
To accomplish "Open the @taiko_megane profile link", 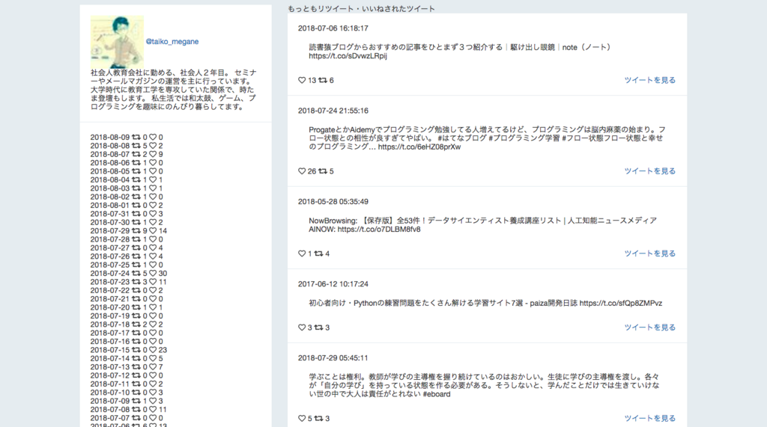I will 172,42.
